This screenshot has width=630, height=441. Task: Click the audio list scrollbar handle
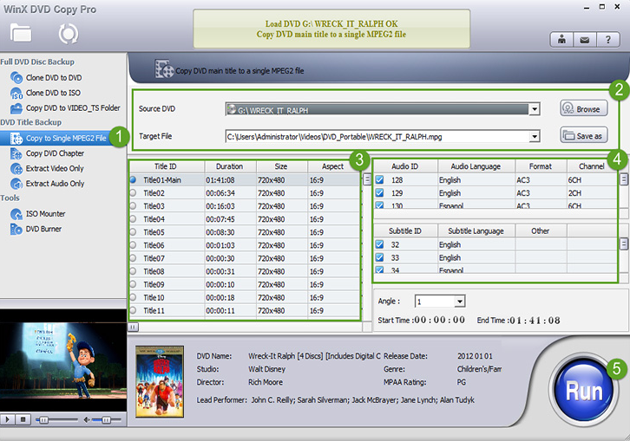pyautogui.click(x=624, y=178)
